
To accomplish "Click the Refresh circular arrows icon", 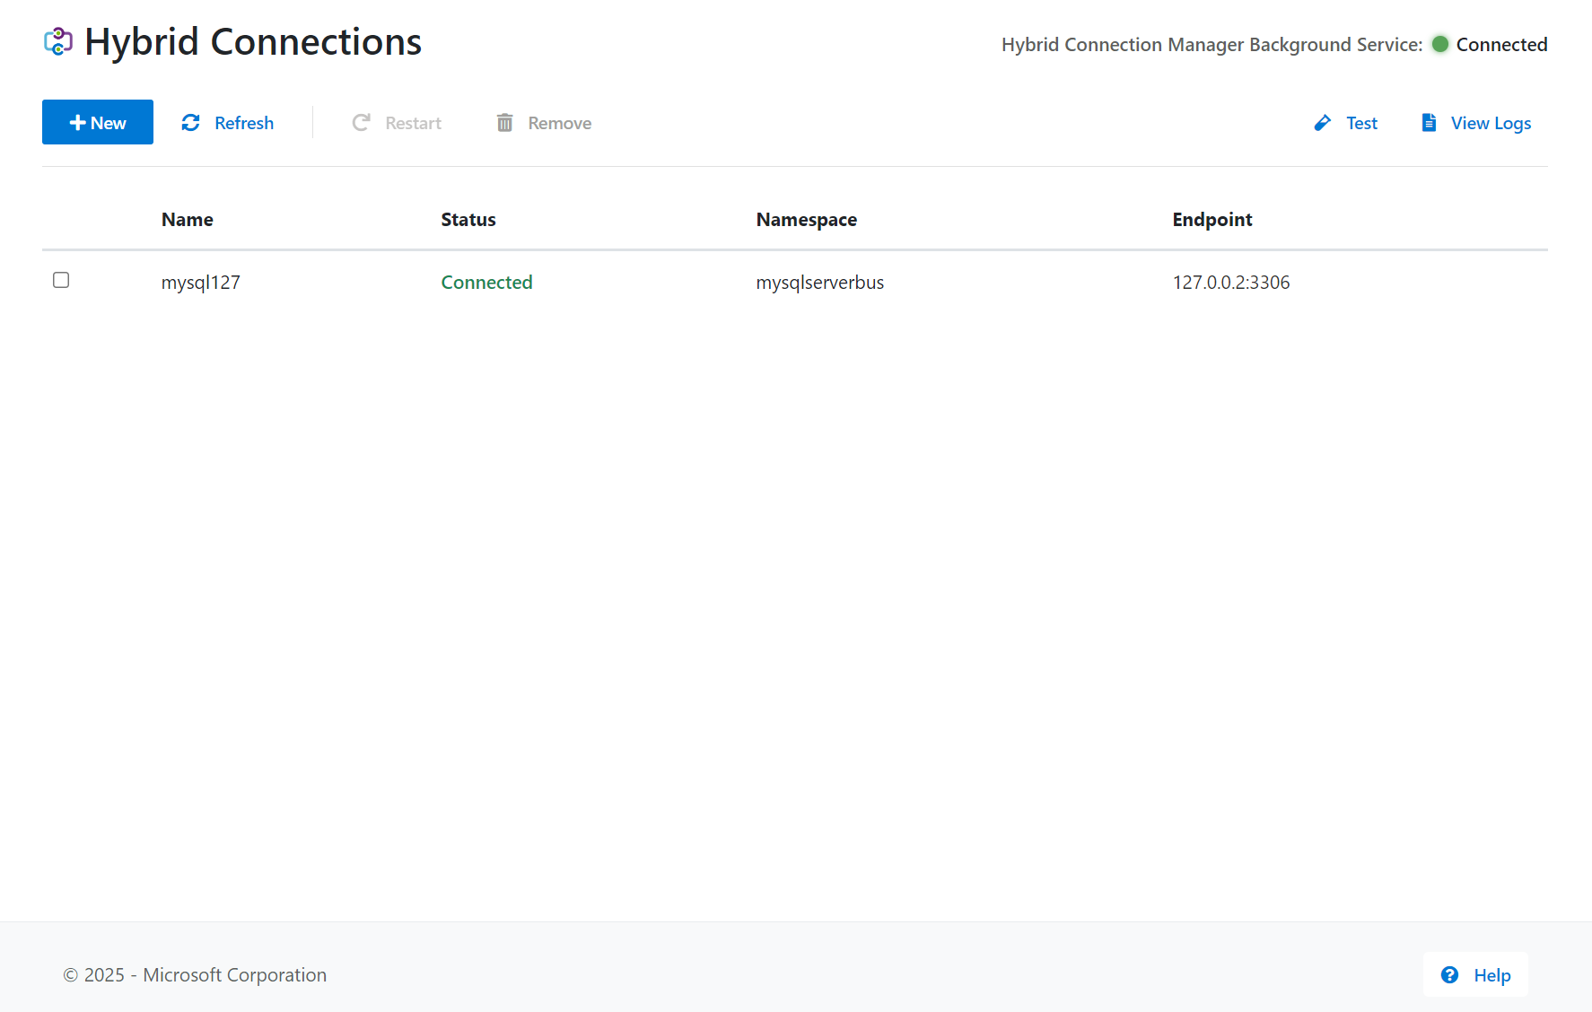I will [x=191, y=123].
